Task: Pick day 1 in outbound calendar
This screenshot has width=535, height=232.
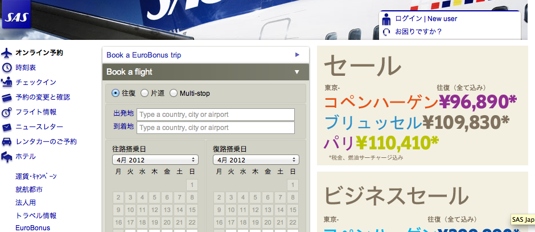Action: click(x=192, y=185)
